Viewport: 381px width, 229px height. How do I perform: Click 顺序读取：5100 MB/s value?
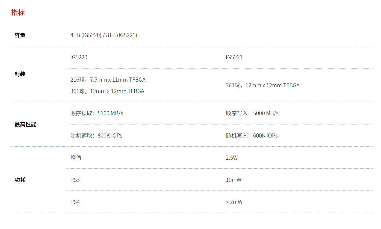97,113
